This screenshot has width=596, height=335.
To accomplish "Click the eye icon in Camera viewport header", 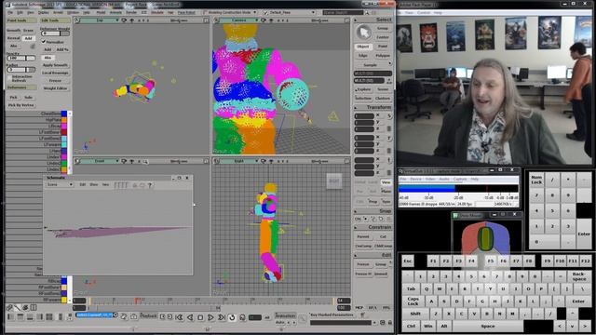I will tap(271, 20).
